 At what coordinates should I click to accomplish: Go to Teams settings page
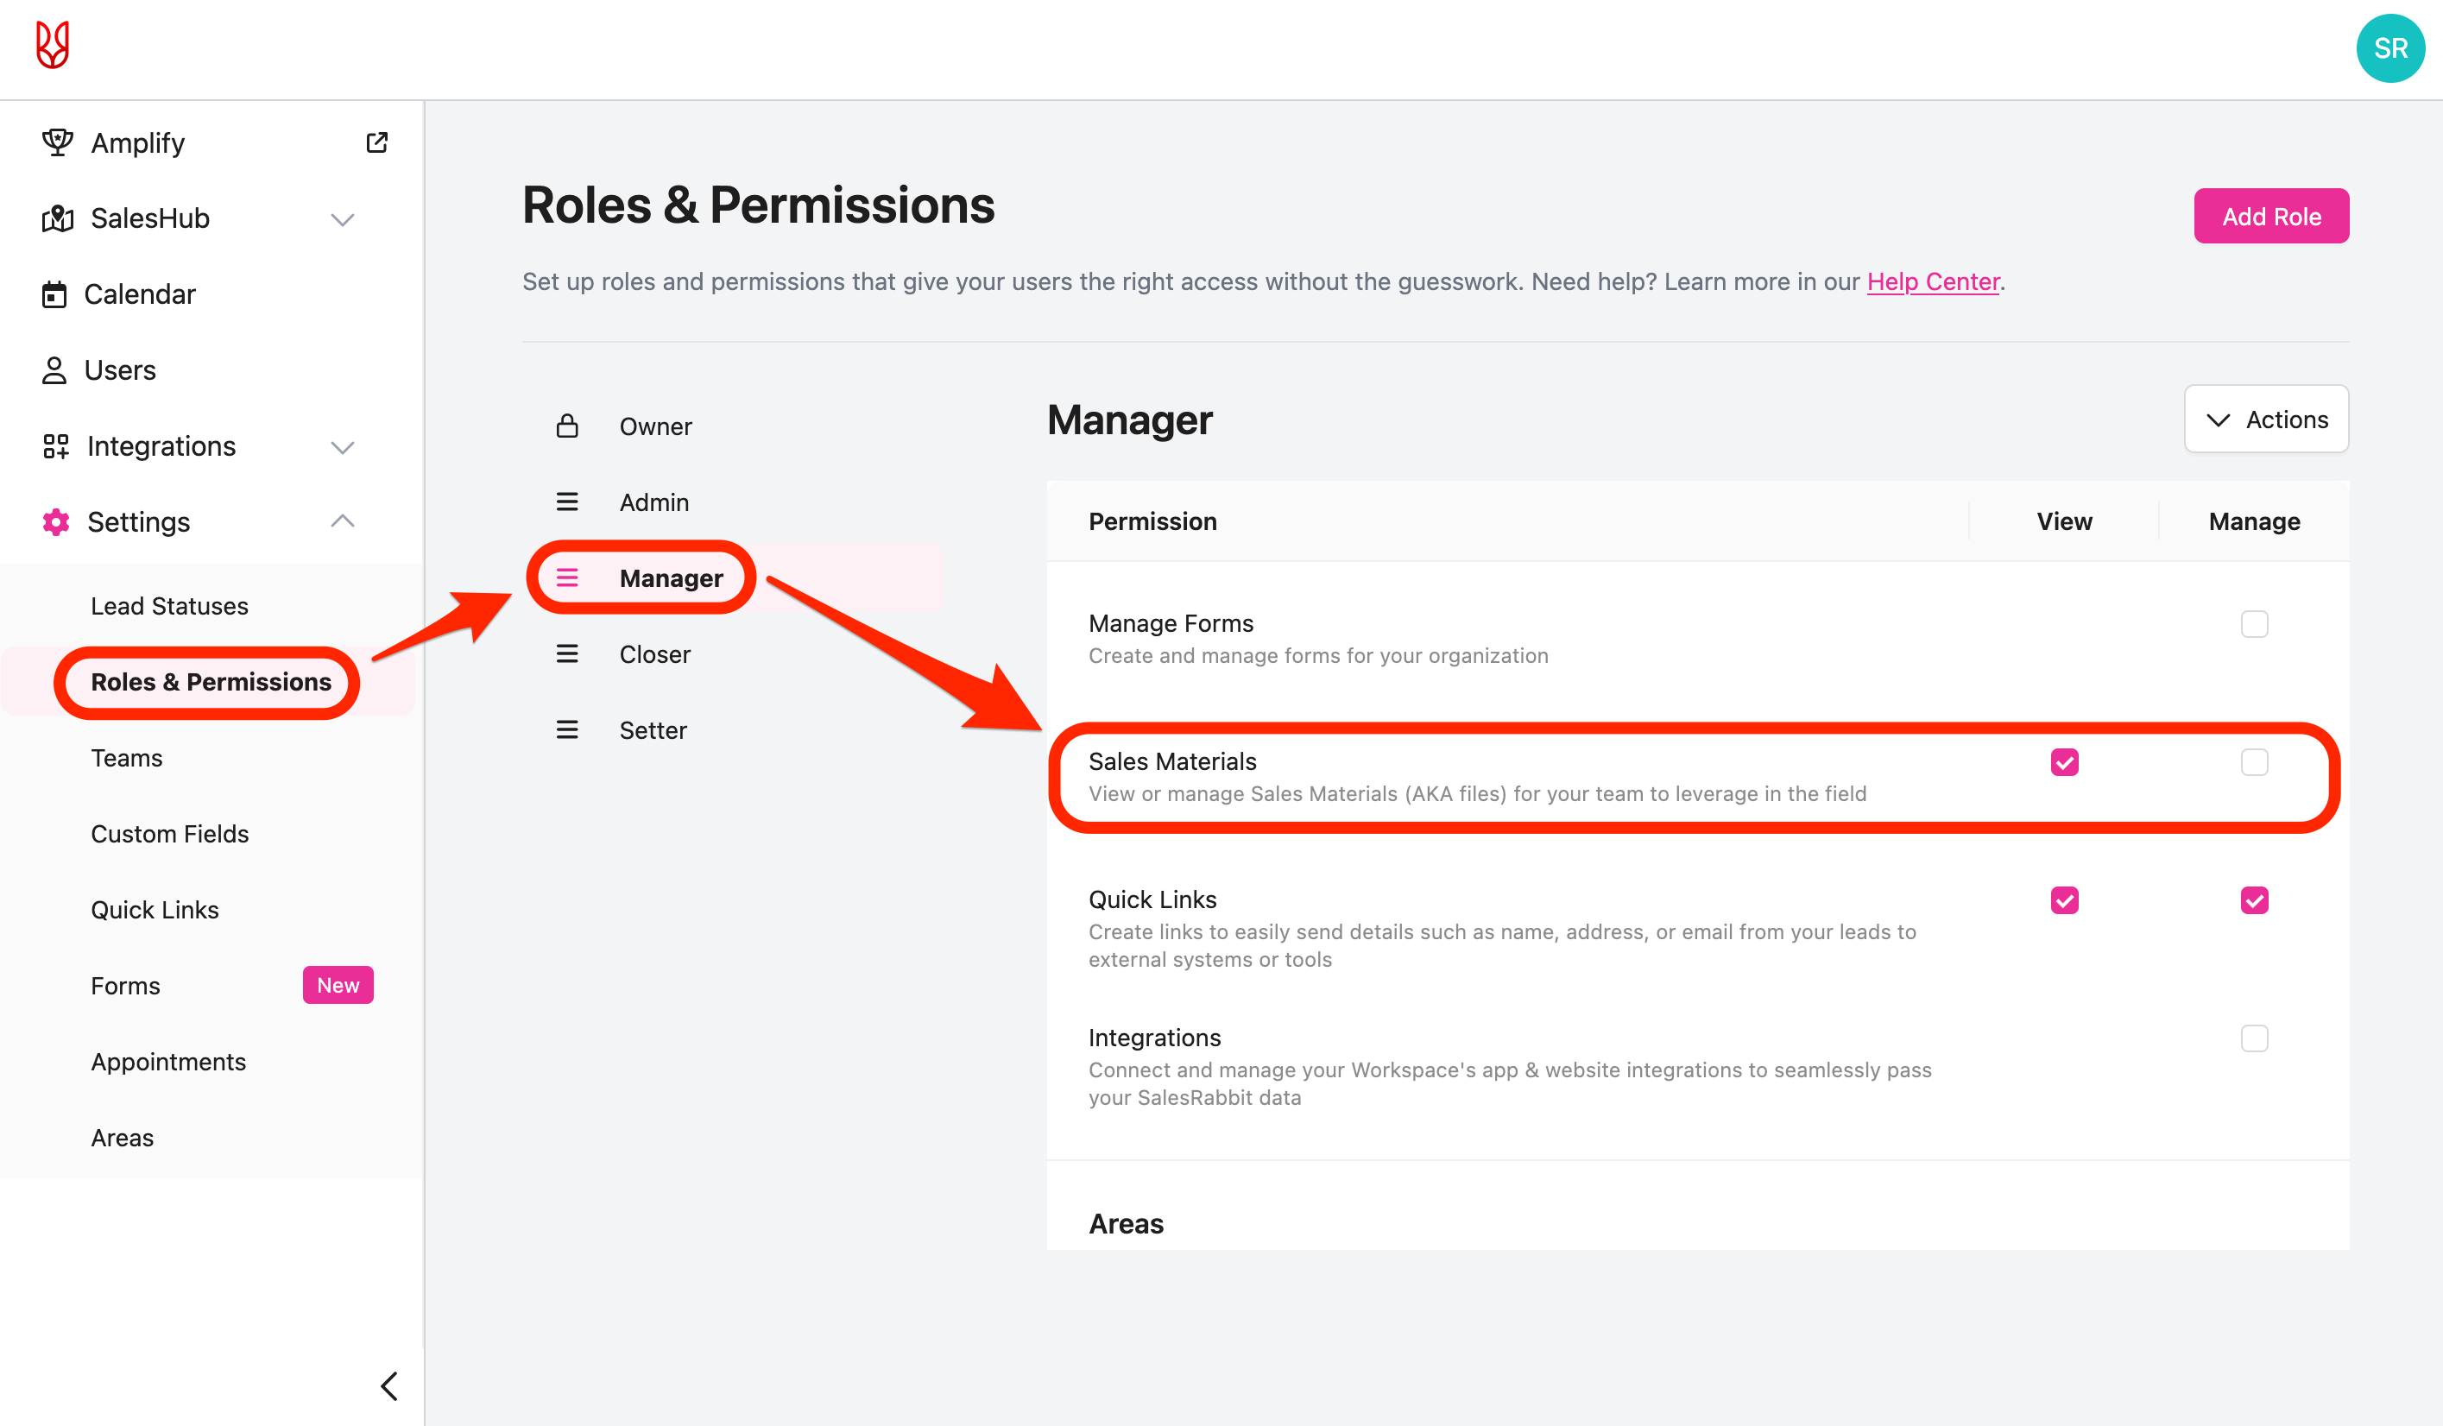127,758
